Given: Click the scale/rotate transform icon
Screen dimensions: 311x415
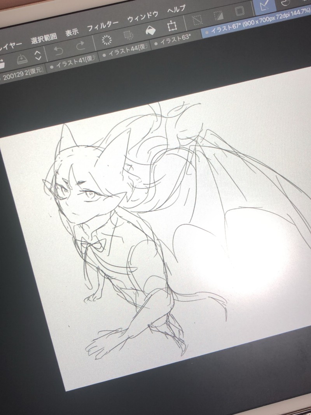Looking at the screenshot, I should [x=172, y=26].
